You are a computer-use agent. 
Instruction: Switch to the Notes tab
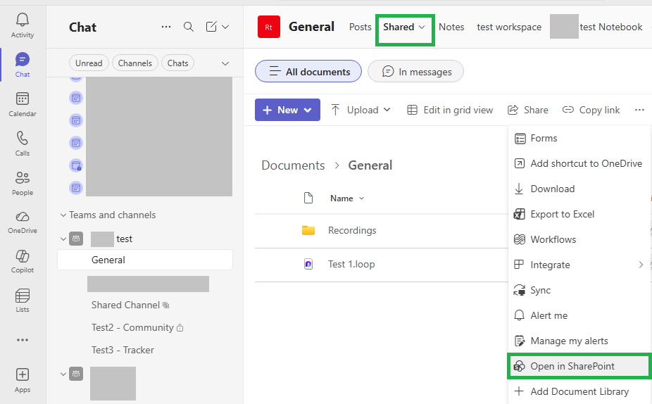[x=451, y=27]
